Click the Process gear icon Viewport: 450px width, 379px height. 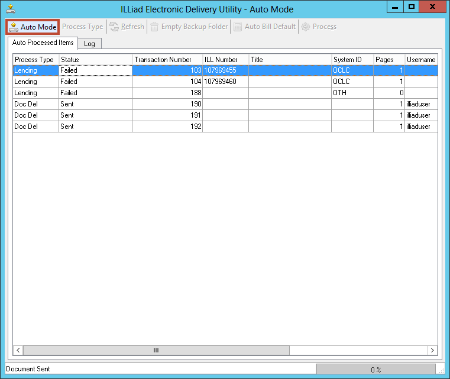click(306, 27)
